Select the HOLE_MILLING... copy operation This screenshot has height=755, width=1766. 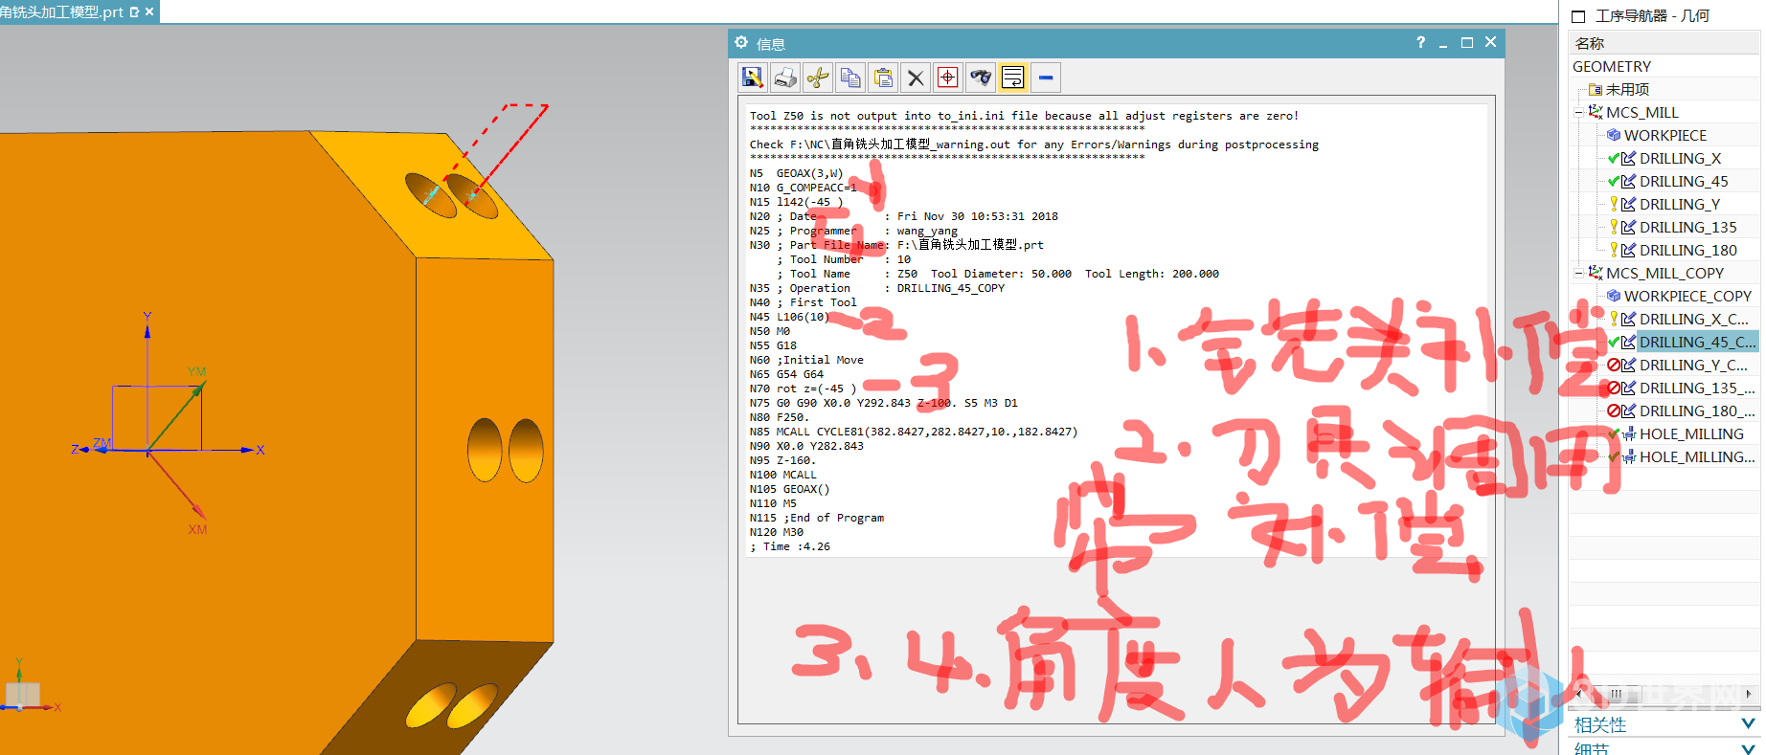point(1697,456)
